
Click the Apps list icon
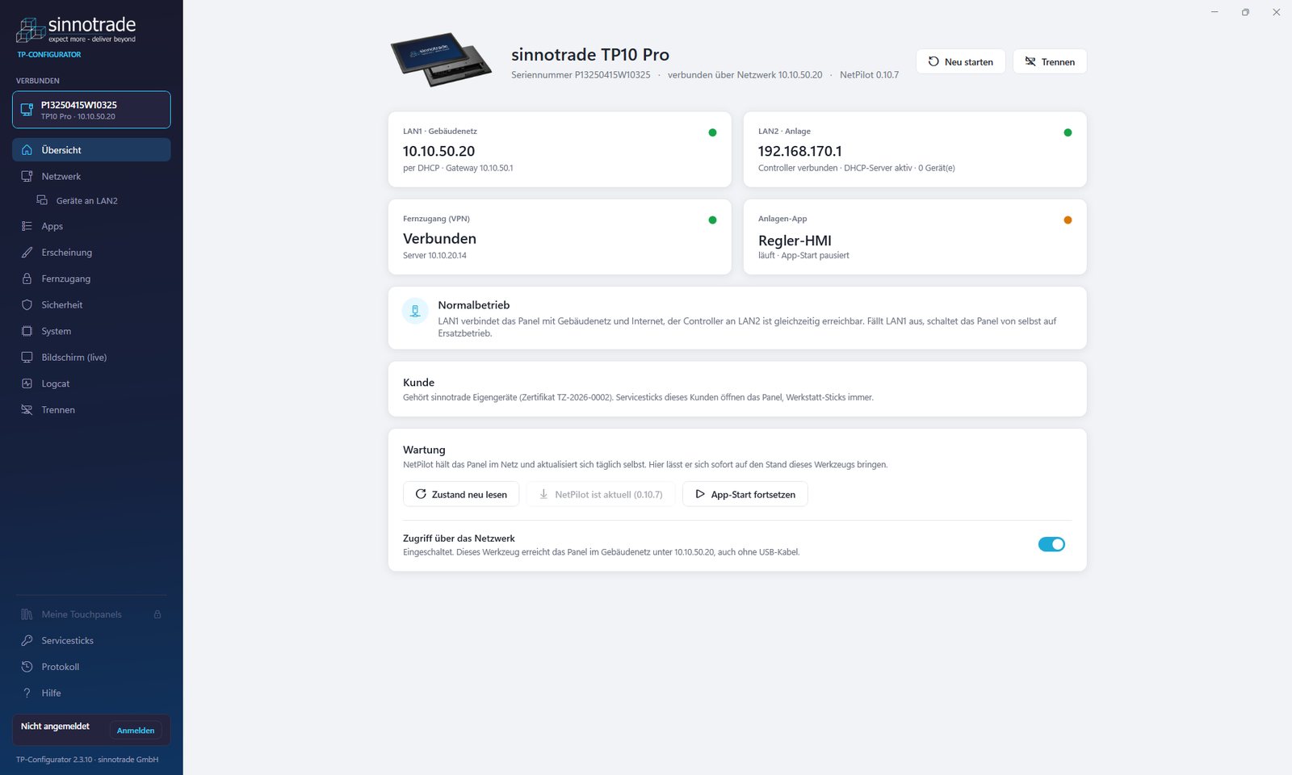[x=27, y=226]
